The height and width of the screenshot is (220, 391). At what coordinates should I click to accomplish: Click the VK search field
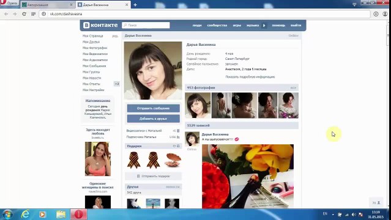[146, 25]
